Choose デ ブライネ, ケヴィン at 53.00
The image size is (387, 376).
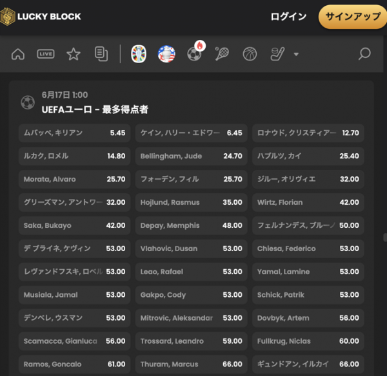pyautogui.click(x=74, y=249)
